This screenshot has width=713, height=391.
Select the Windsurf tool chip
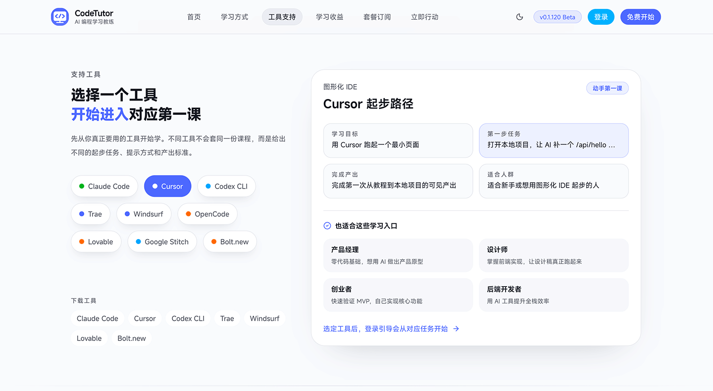(144, 214)
